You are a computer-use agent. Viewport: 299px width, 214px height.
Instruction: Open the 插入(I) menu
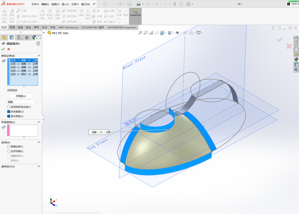pos(65,4)
